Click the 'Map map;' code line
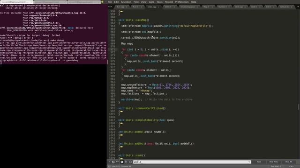 (127, 43)
